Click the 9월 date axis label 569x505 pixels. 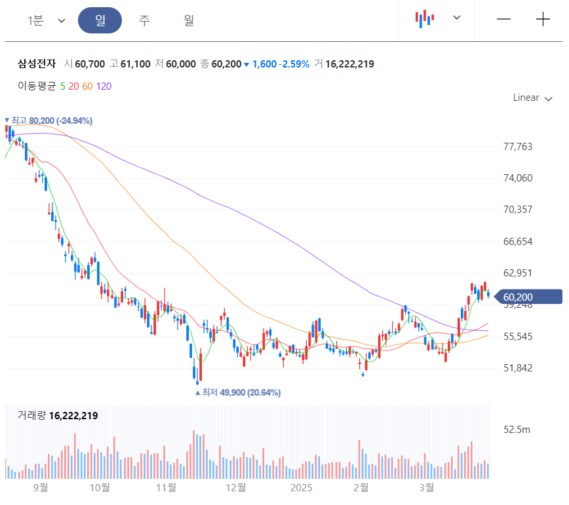click(x=41, y=487)
